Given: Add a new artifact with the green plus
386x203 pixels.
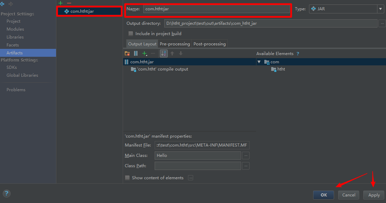Looking at the screenshot, I should 60,3.
